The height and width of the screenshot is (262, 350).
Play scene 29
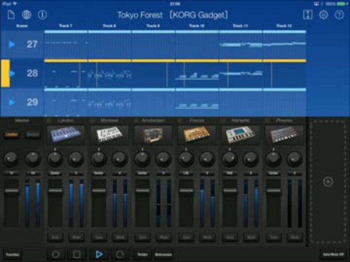point(12,103)
